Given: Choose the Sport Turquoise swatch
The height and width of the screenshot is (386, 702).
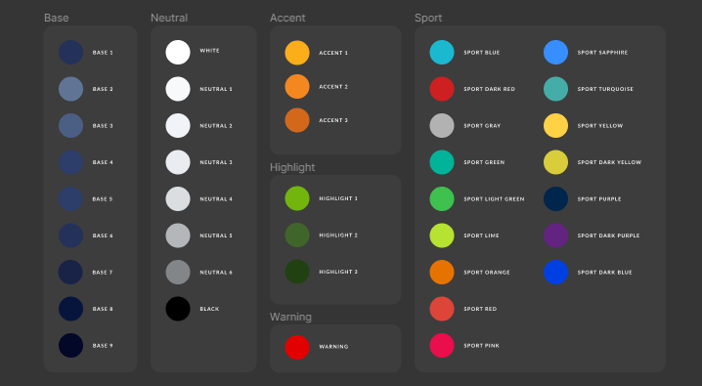Looking at the screenshot, I should 555,89.
